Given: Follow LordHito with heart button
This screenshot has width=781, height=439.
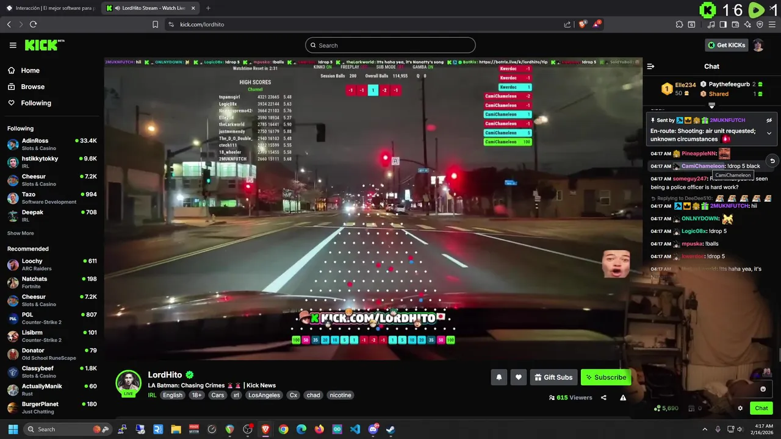Looking at the screenshot, I should [x=518, y=377].
